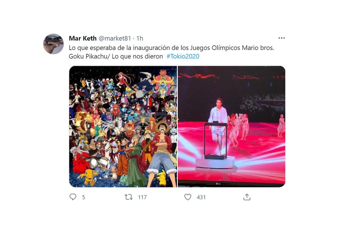The height and width of the screenshot is (229, 344).
Task: Click the retweet count 117
Action: [x=142, y=197]
